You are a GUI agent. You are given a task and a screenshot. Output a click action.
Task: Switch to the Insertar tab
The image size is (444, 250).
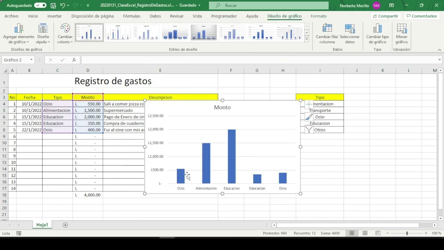coord(54,16)
